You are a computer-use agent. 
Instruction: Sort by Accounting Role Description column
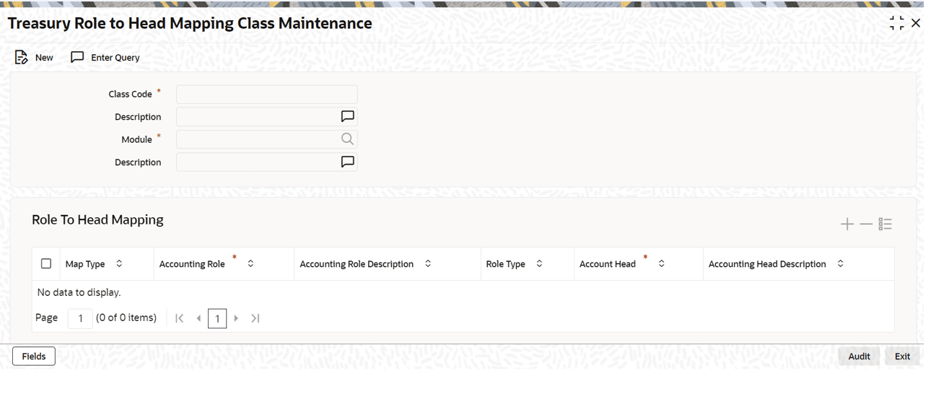click(428, 264)
